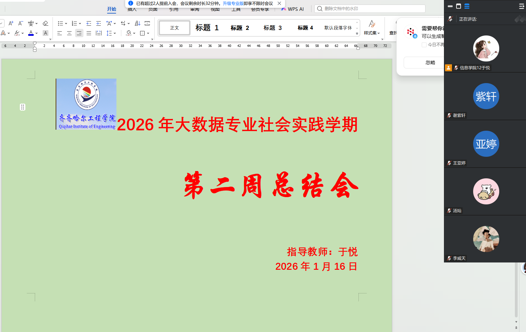The image size is (526, 332).
Task: Click the 忽略 button in popup
Action: click(430, 63)
